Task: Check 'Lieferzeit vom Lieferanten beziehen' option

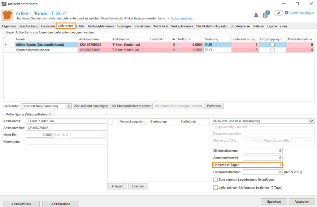Action: click(216, 188)
